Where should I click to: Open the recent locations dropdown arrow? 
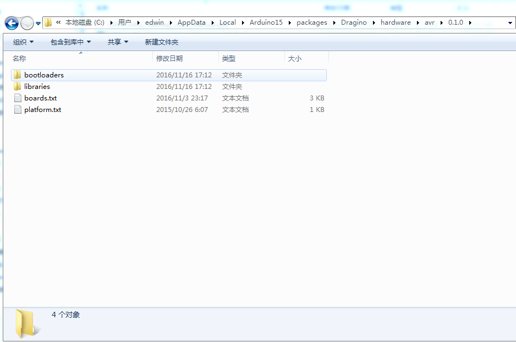point(38,24)
